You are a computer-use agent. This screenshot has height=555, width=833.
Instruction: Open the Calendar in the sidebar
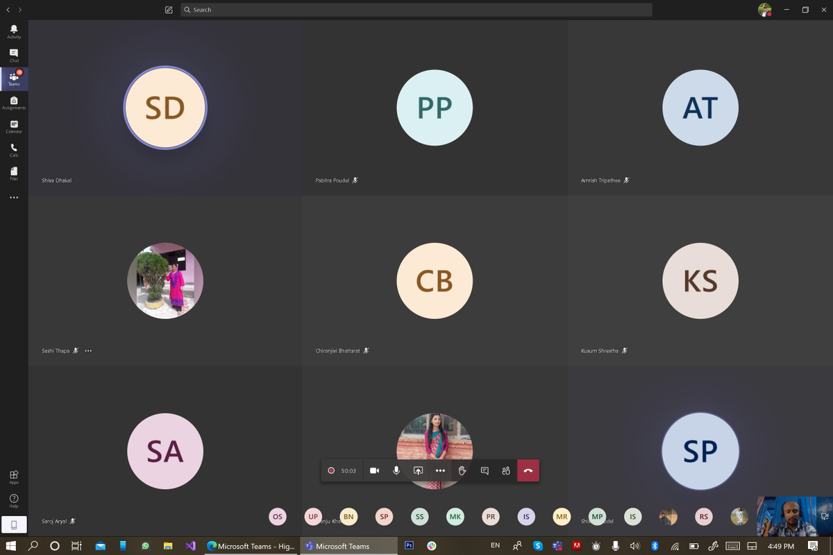tap(14, 126)
